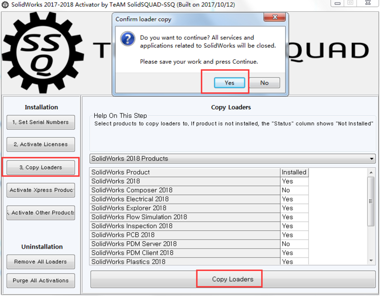Select the SolidWorks Composer 2018 row
The width and height of the screenshot is (380, 296).
199,190
